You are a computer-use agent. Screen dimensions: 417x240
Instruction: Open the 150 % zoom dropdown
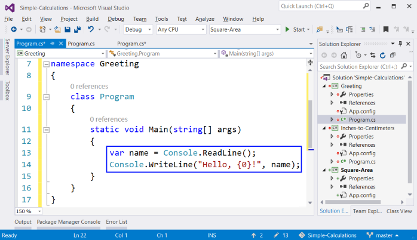pos(39,211)
